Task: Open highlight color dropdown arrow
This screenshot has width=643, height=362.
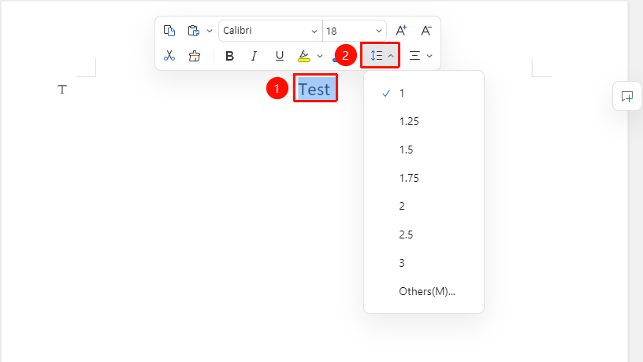Action: pos(320,56)
